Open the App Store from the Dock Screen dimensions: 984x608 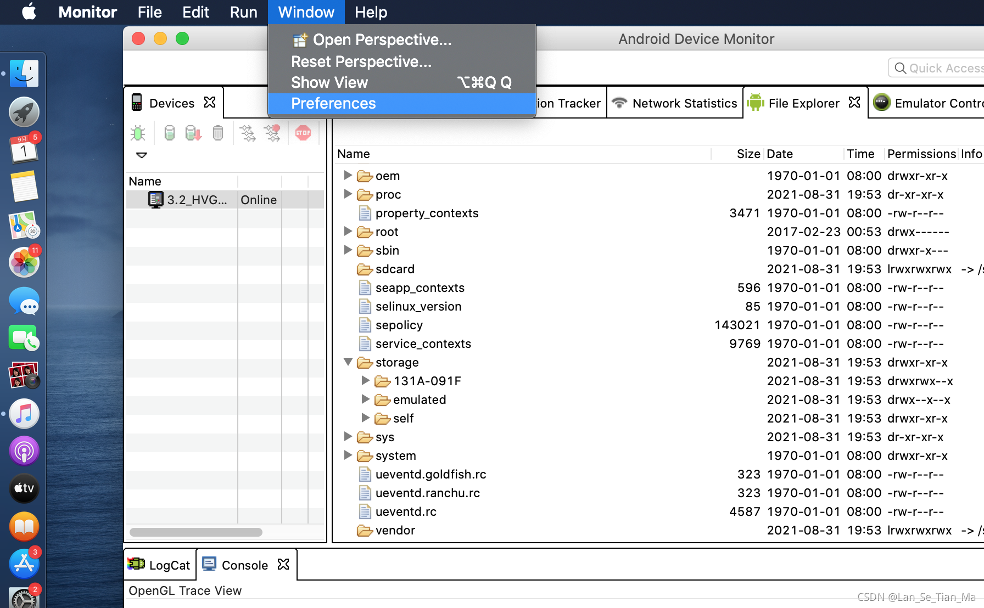click(x=24, y=564)
